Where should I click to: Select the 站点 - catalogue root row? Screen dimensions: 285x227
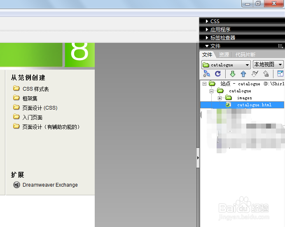coord(252,84)
